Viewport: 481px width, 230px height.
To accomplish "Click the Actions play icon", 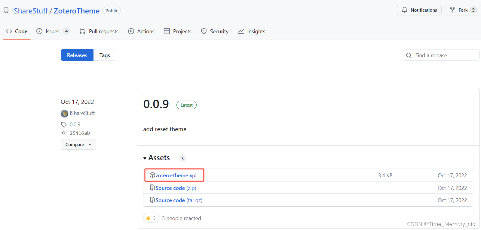I will [x=131, y=31].
